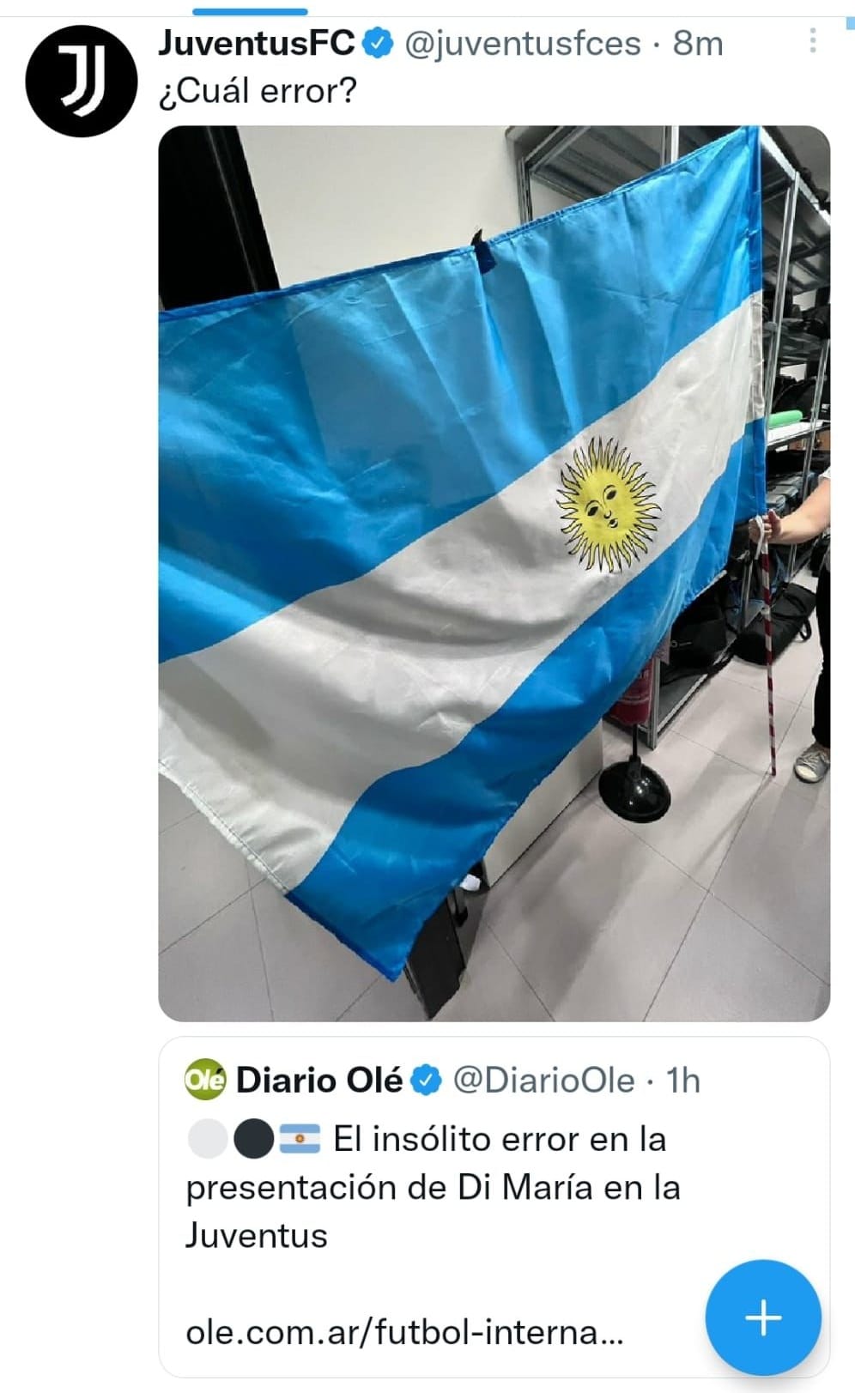Viewport: 855px width, 1393px height.
Task: Tap Diario Olé's verified badge
Action: point(426,1081)
